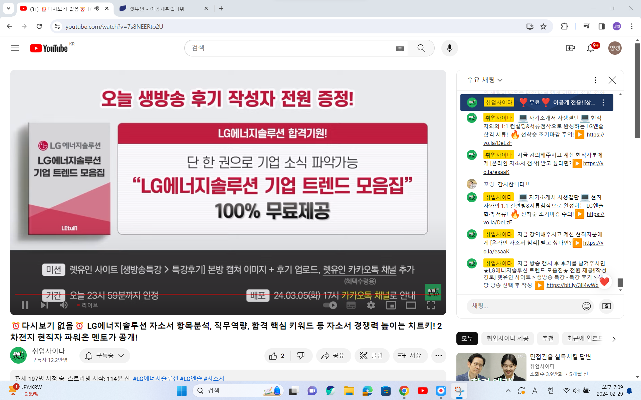Image resolution: width=641 pixels, height=400 pixels.
Task: Open YouTube notifications bell
Action: [591, 48]
